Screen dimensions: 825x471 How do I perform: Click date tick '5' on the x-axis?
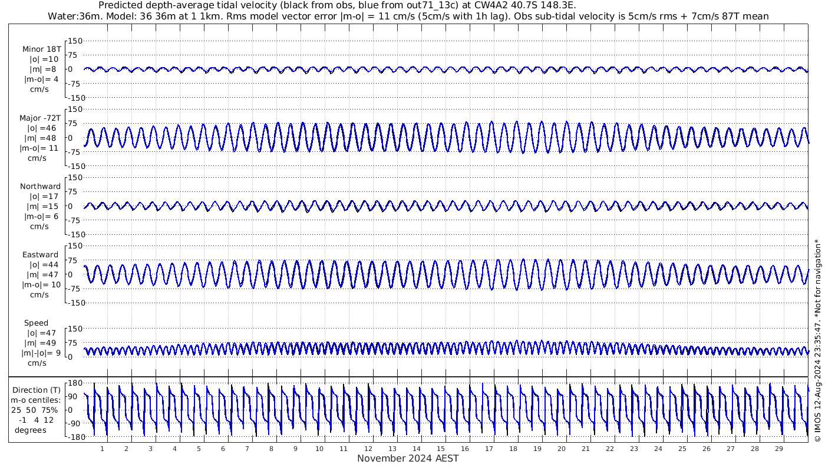(x=199, y=449)
